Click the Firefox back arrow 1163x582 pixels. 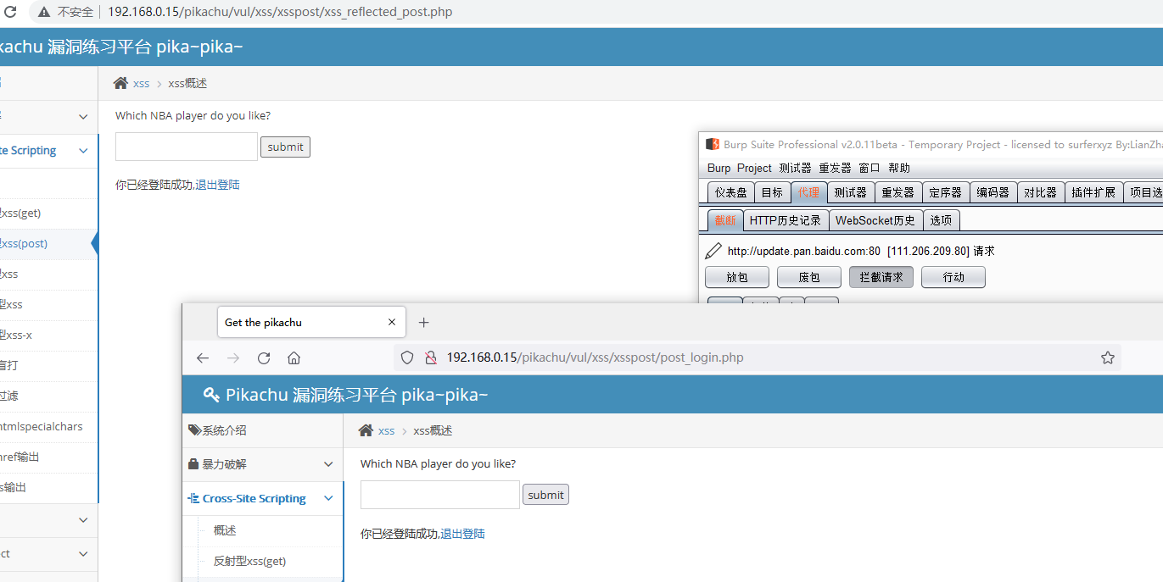(x=203, y=358)
